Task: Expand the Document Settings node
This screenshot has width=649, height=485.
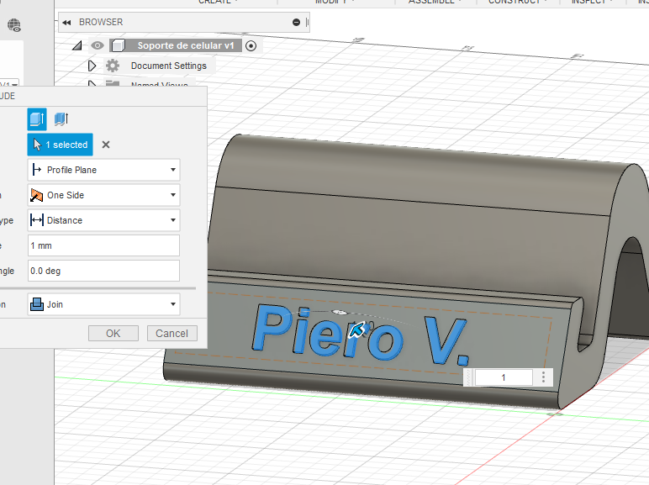Action: 92,66
